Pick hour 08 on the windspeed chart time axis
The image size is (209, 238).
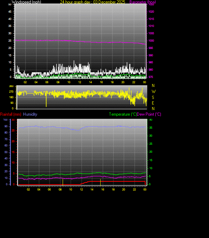58,82
